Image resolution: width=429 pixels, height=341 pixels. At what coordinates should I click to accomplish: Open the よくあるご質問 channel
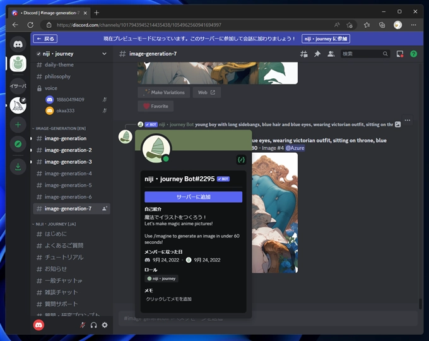click(x=72, y=246)
